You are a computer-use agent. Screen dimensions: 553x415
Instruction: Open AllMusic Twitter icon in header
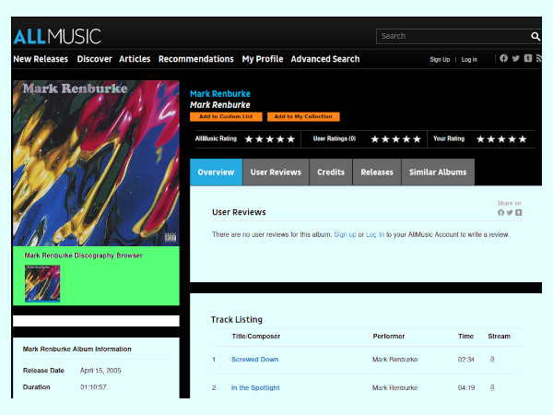[x=515, y=59]
